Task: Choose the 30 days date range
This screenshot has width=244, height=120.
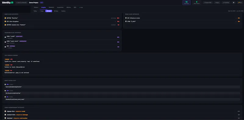Action: coord(49,11)
